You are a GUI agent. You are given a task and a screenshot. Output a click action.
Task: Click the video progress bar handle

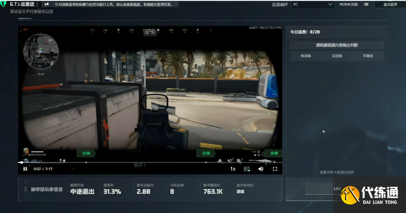point(21,162)
